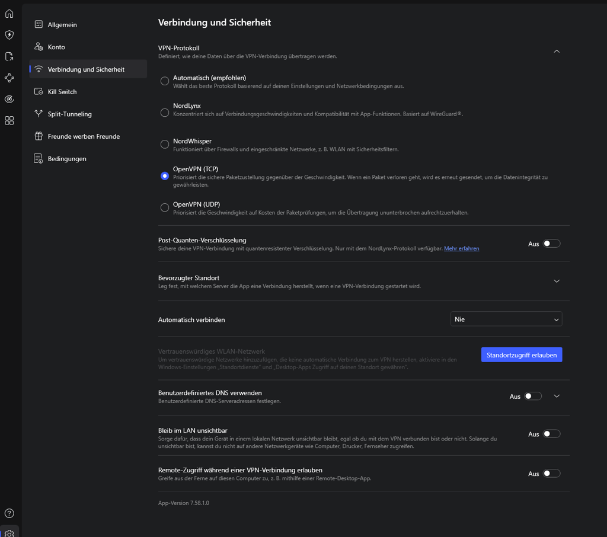Image resolution: width=607 pixels, height=537 pixels.
Task: Click the Vertrauenswürdiges WLAN-Netzwerk label
Action: pos(212,351)
